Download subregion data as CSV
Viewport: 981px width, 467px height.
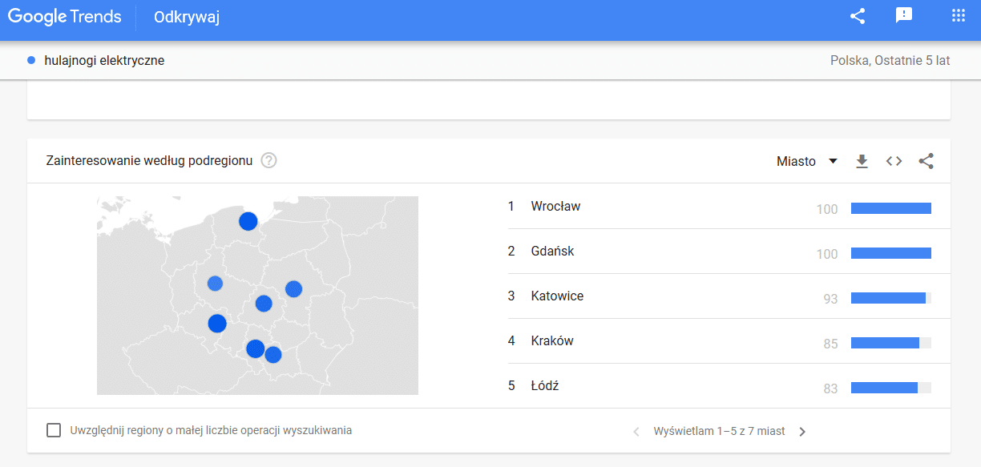[x=862, y=161]
